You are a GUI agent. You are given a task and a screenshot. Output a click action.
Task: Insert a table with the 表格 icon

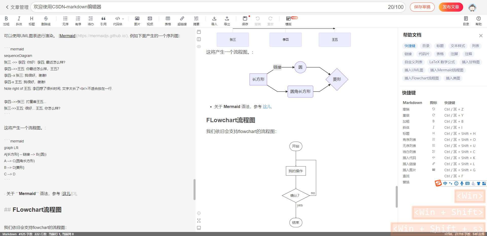(168, 21)
